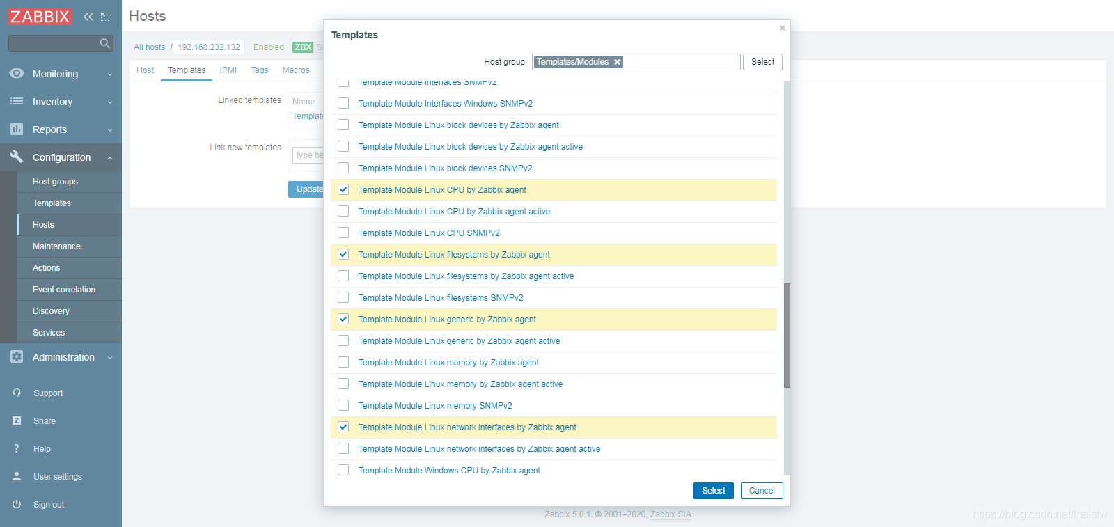The height and width of the screenshot is (527, 1114).
Task: Click the Support headset icon
Action: (x=17, y=393)
